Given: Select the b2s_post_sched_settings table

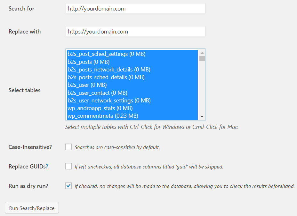Looking at the screenshot, I should click(x=106, y=54).
